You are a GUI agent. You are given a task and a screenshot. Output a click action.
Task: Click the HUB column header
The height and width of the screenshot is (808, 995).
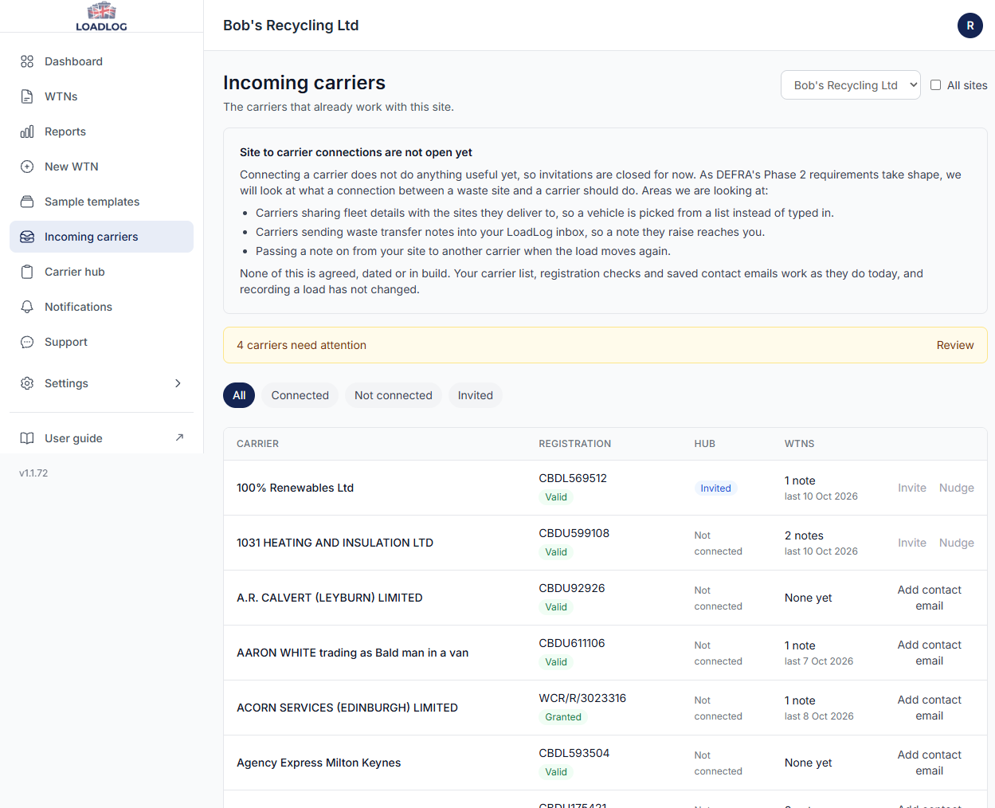(x=705, y=444)
